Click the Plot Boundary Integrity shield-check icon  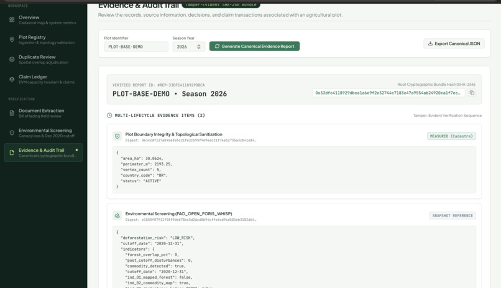coord(117,136)
